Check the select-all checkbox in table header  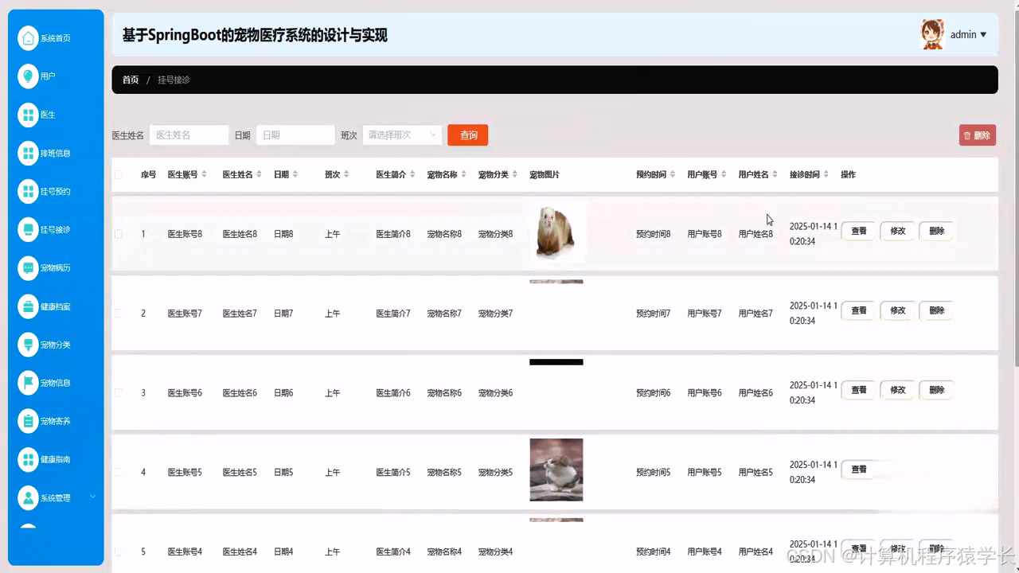pyautogui.click(x=119, y=174)
